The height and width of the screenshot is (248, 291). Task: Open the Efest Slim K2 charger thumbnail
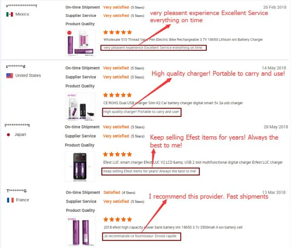tap(80, 106)
